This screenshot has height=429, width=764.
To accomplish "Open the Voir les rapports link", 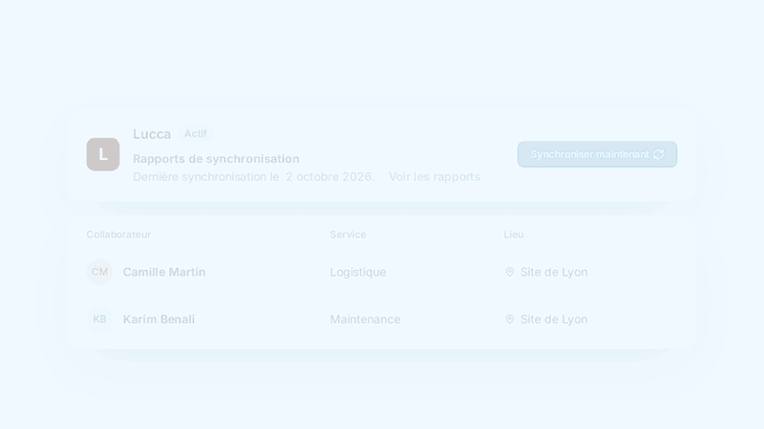I will click(435, 176).
